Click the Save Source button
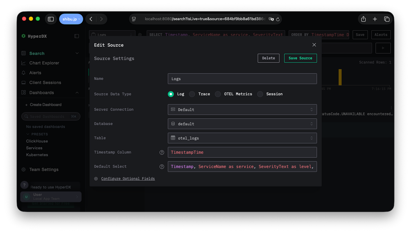This screenshot has height=234, width=411. (x=300, y=58)
